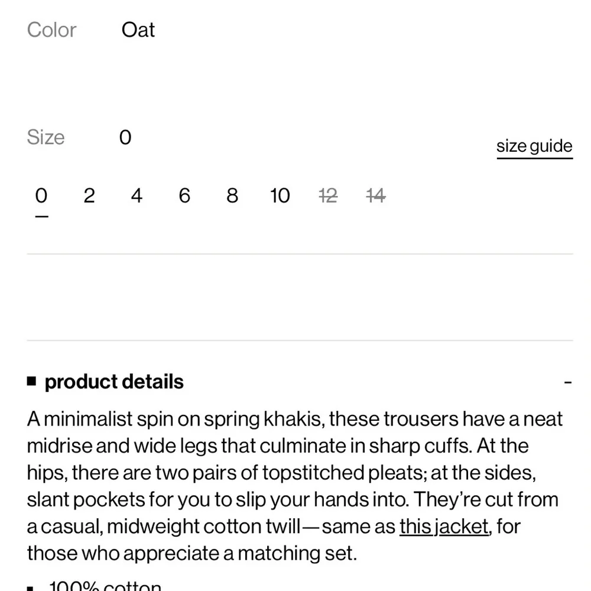Select size 8
This screenshot has height=591, width=591.
(232, 196)
